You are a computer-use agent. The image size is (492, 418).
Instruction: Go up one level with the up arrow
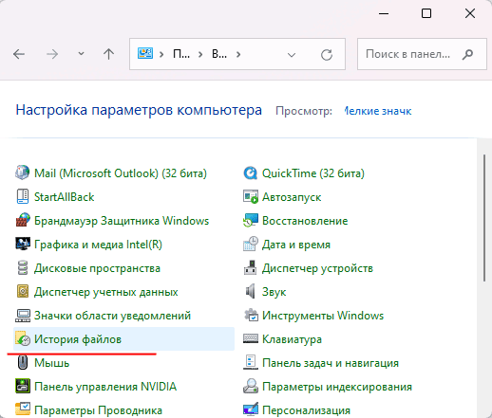108,54
